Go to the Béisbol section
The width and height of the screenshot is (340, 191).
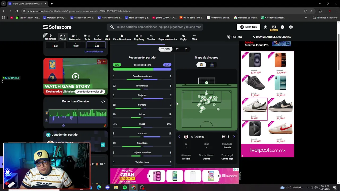[97, 37]
